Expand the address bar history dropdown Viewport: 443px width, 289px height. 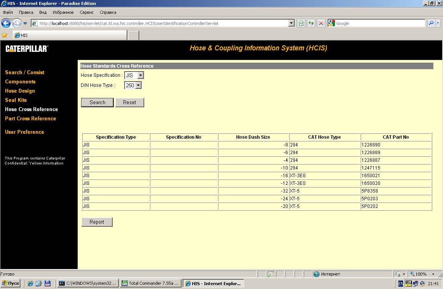point(291,23)
